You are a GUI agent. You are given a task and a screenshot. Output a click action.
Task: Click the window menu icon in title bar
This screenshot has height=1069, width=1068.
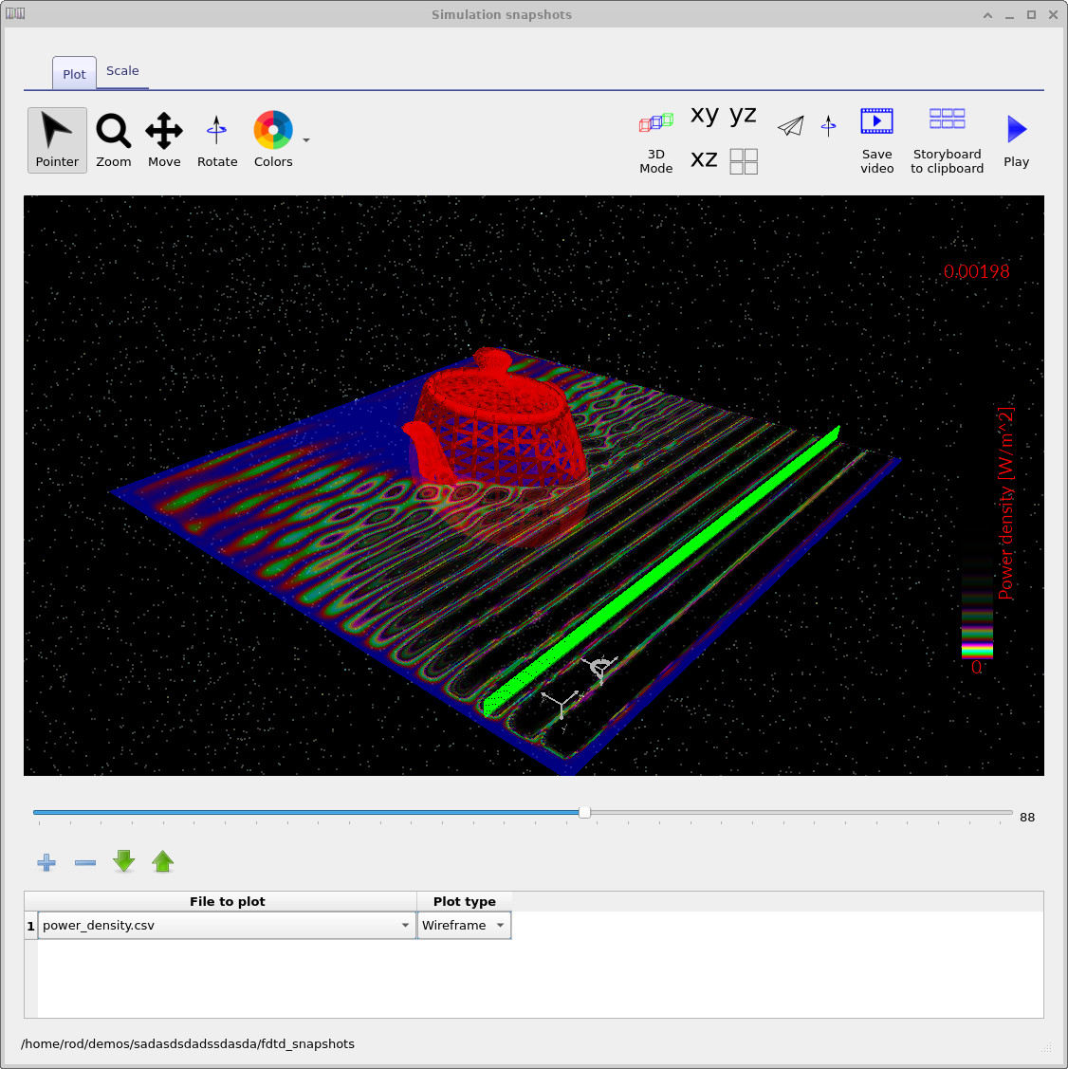(x=15, y=13)
